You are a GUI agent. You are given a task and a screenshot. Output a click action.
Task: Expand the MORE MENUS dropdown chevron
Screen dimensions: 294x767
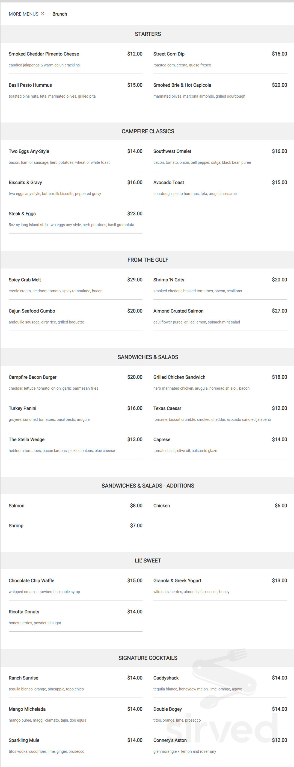point(43,14)
